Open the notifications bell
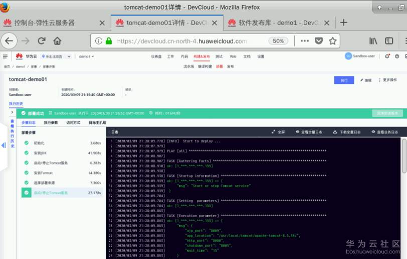Viewport: 407px width, 259px height. click(x=387, y=56)
